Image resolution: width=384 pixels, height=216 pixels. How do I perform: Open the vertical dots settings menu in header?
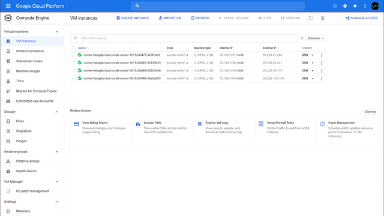[365, 6]
